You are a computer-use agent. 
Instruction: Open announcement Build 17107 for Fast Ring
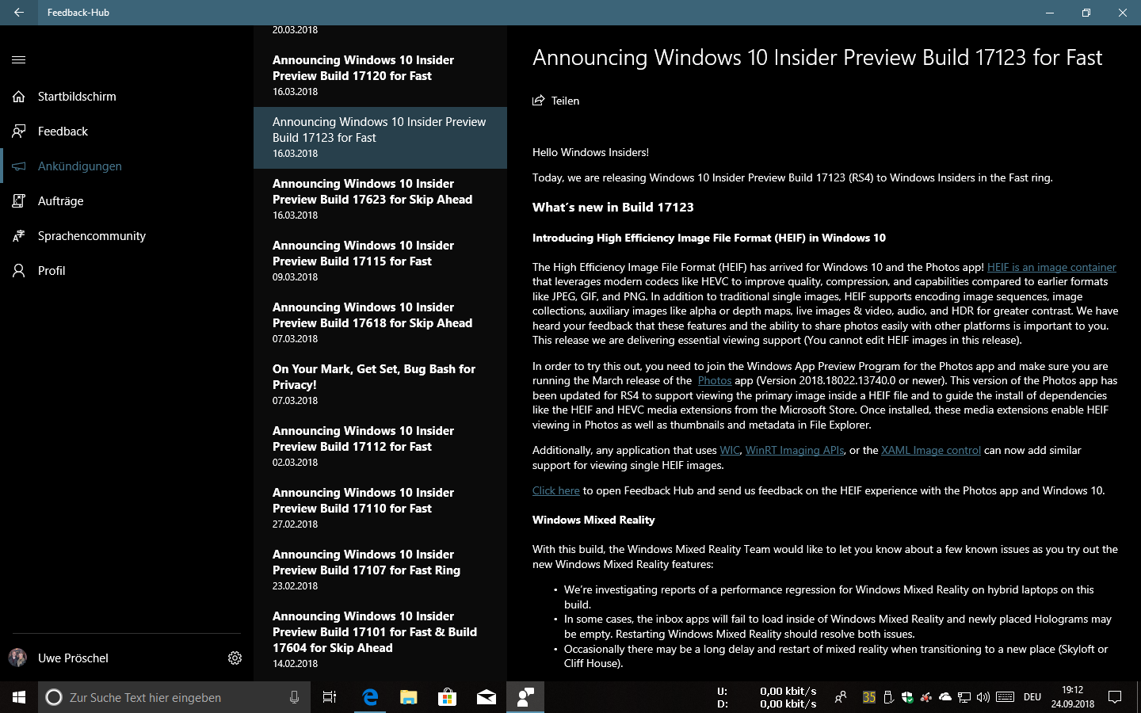[380, 570]
